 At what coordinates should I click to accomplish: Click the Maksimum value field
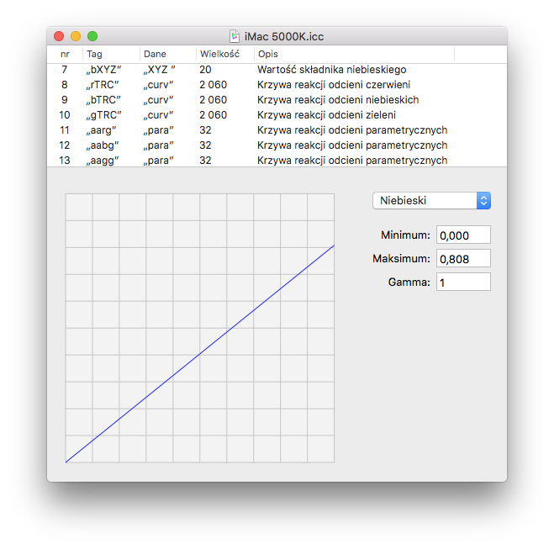click(x=463, y=259)
